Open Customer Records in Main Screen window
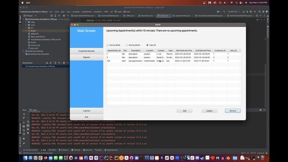Image resolution: width=288 pixels, height=162 pixels. [x=86, y=51]
